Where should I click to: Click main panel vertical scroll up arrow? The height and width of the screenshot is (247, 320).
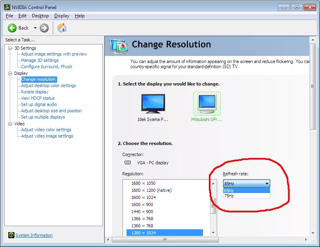pyautogui.click(x=313, y=40)
